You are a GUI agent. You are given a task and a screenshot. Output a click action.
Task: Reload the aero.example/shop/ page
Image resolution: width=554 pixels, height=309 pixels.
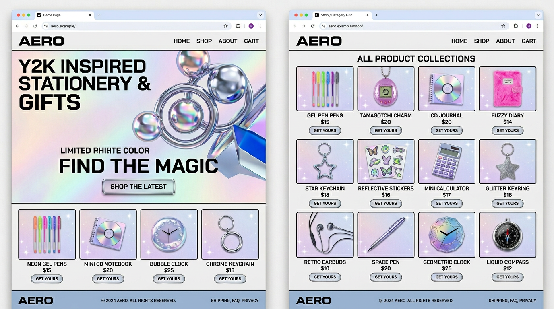click(313, 26)
